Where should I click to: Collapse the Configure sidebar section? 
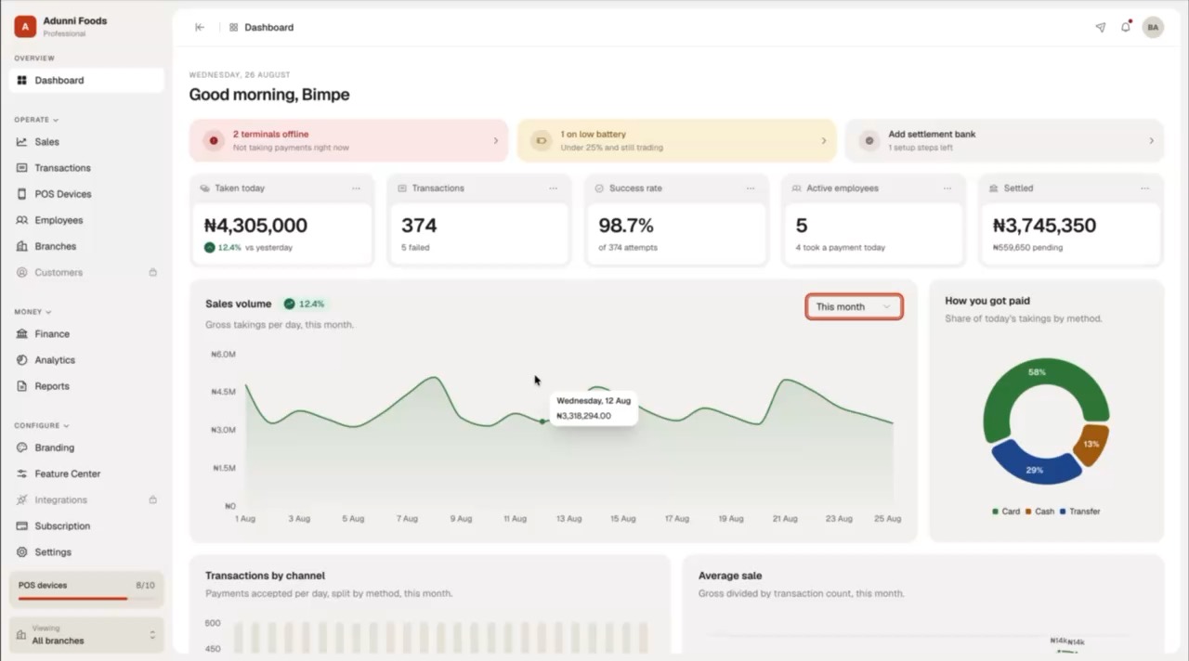(x=42, y=425)
